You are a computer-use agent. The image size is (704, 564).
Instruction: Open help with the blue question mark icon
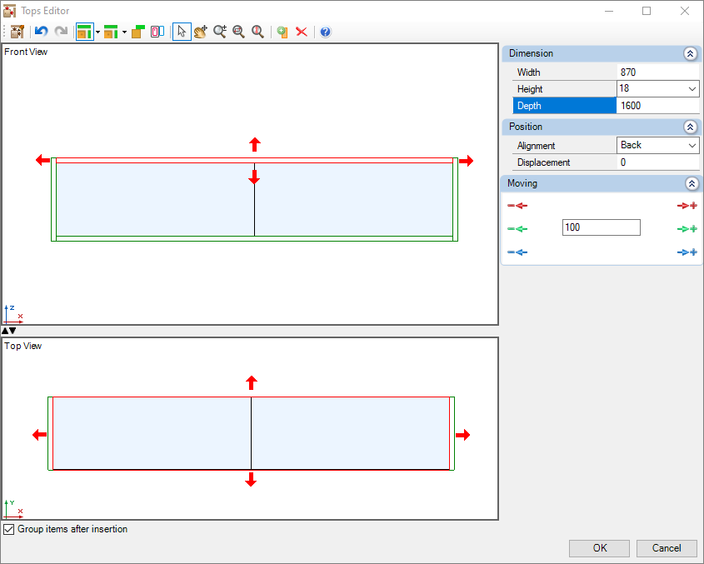pos(326,32)
